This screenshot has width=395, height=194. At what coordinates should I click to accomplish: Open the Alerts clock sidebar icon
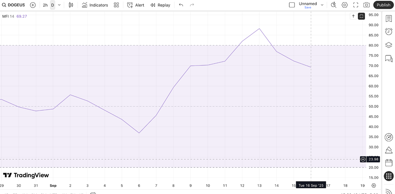389,32
